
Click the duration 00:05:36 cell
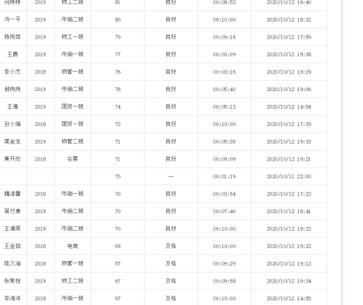click(x=224, y=141)
